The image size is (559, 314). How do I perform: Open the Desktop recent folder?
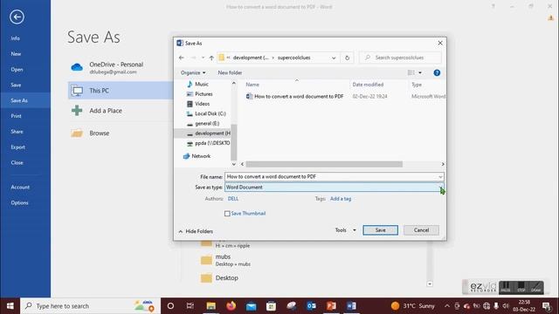(x=219, y=278)
